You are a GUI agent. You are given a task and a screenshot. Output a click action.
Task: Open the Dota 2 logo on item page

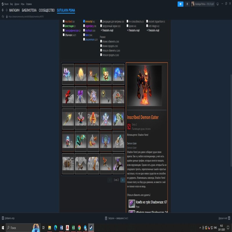128,127
